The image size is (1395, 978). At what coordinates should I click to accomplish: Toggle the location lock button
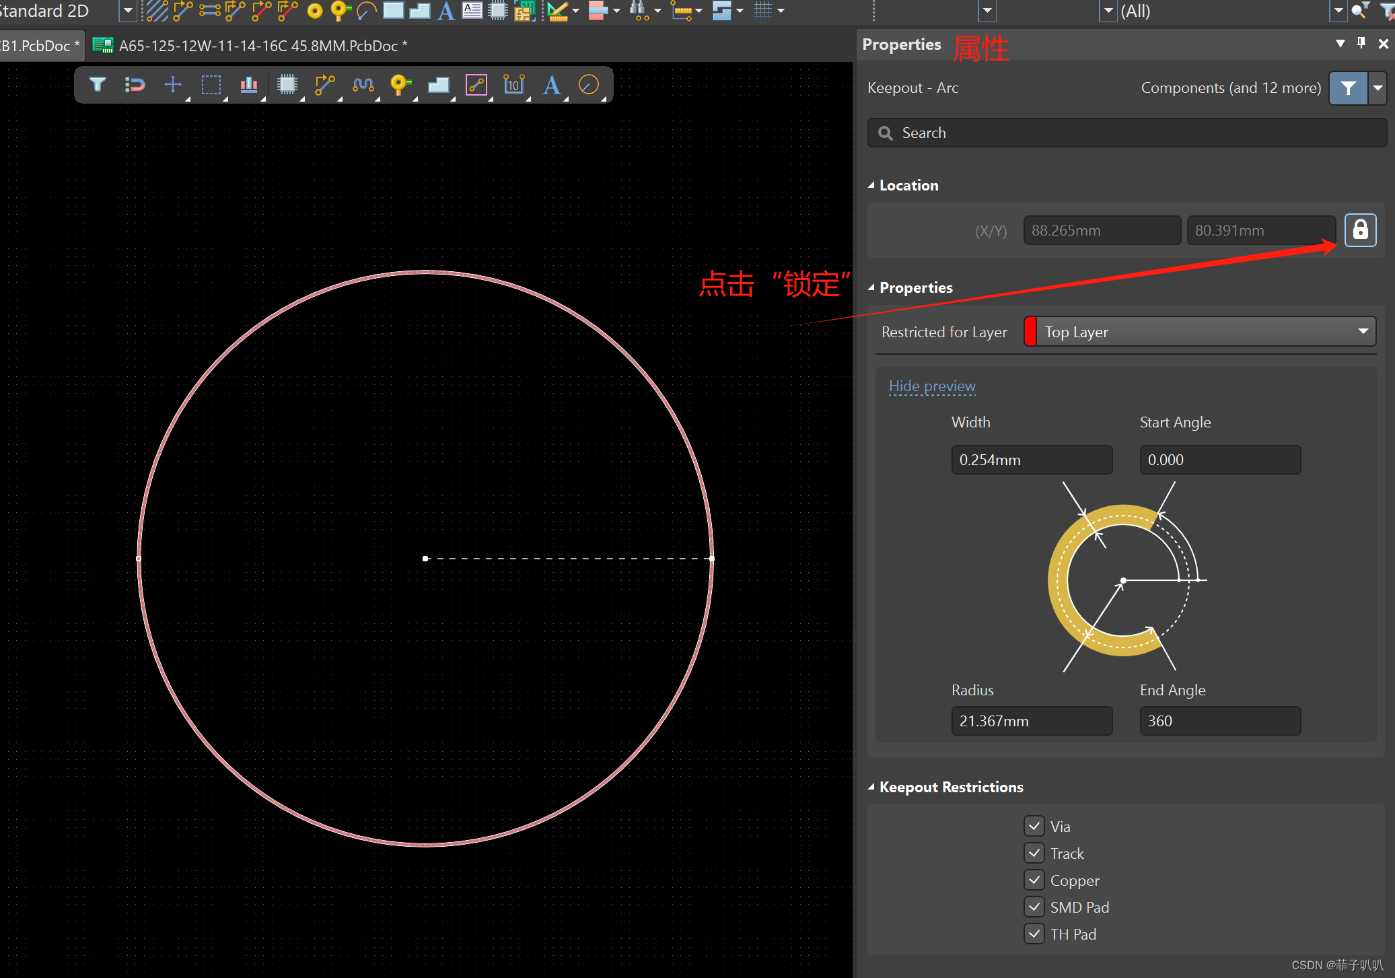[x=1360, y=230]
